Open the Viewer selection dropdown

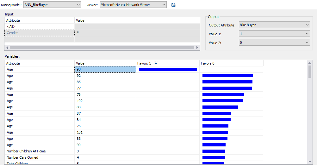pyautogui.click(x=133, y=5)
